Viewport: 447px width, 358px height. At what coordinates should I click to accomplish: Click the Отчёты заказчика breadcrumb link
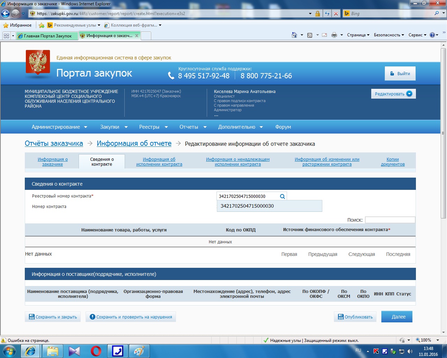coord(54,143)
